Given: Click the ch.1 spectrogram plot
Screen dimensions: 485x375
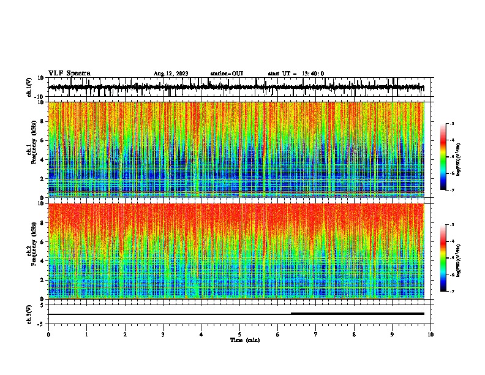Looking at the screenshot, I should (x=236, y=150).
